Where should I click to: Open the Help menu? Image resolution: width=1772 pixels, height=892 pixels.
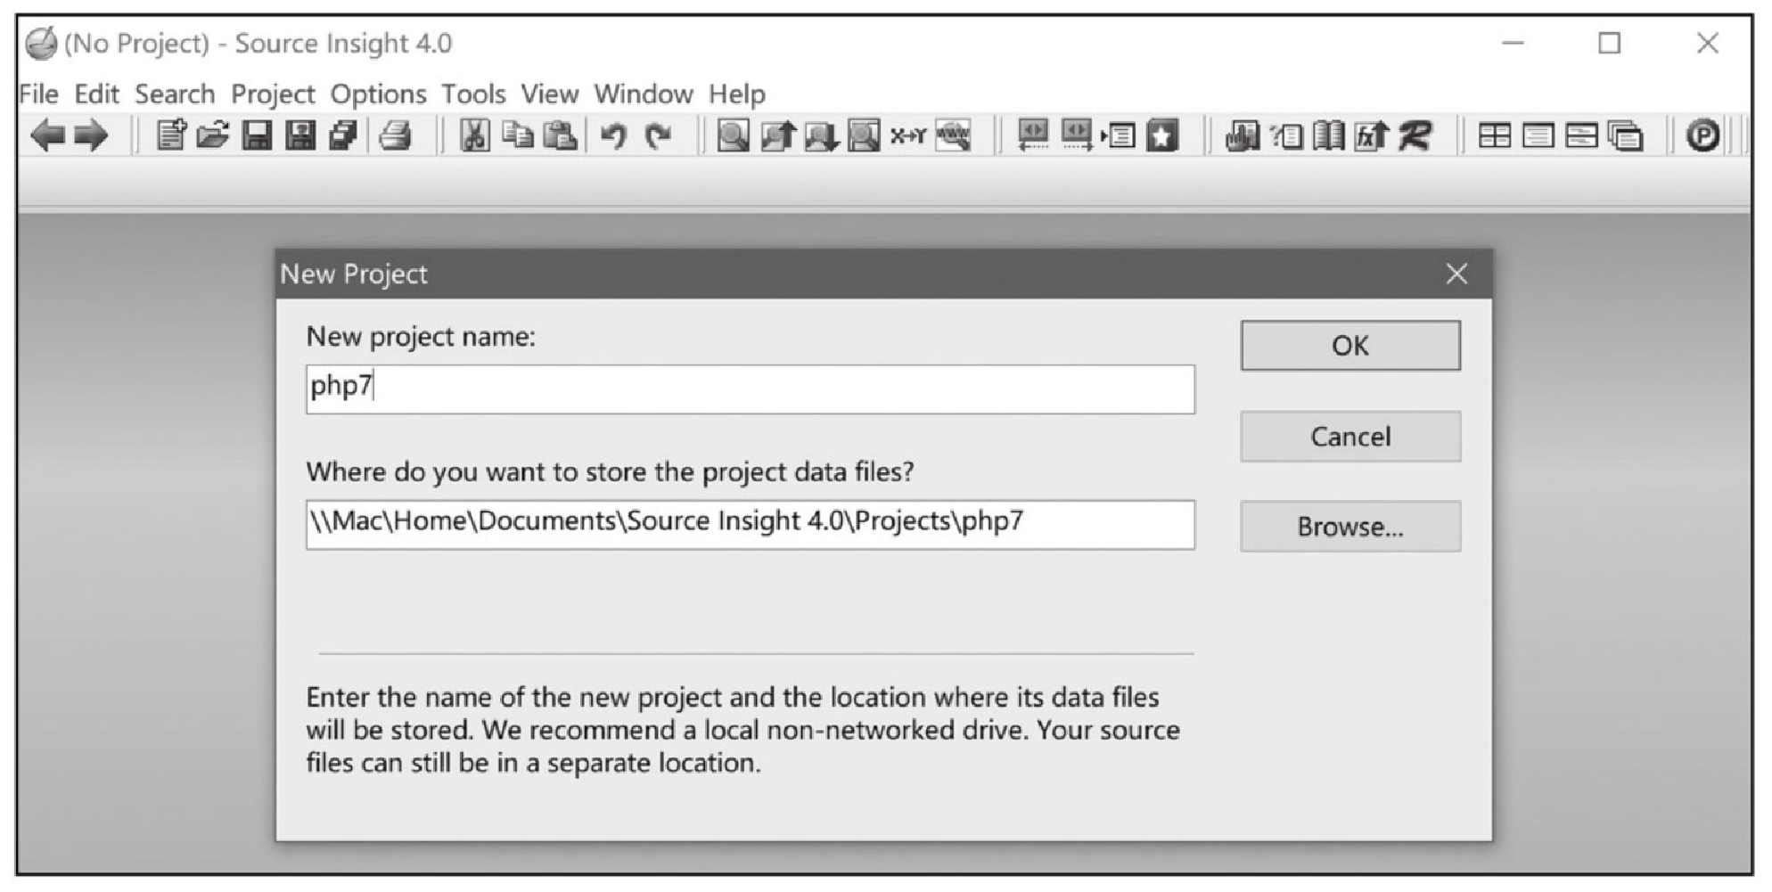point(737,94)
